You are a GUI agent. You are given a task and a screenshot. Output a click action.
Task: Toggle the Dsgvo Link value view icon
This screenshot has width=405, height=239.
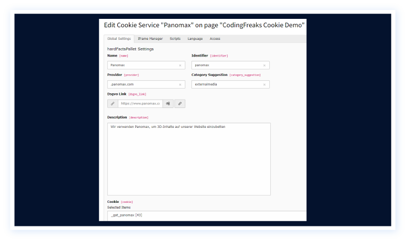(x=168, y=104)
